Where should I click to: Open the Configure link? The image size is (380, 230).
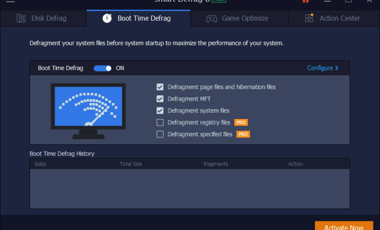point(320,68)
